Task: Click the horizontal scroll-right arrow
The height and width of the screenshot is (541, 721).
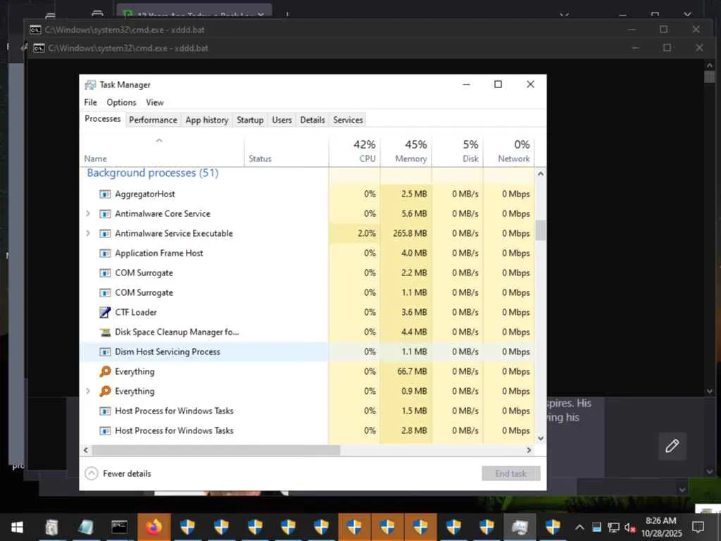Action: [x=529, y=450]
